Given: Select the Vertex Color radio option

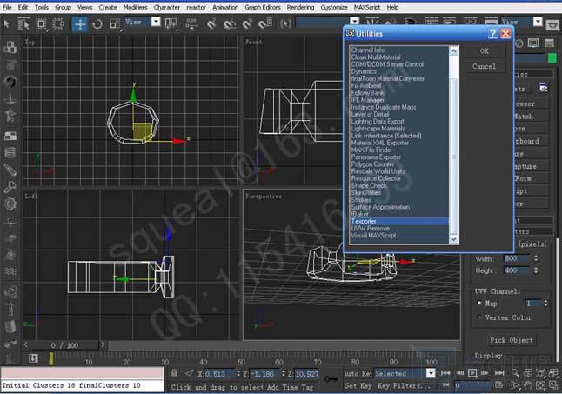Looking at the screenshot, I should click(481, 317).
